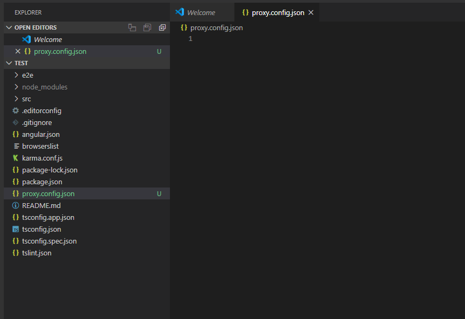Image resolution: width=465 pixels, height=319 pixels.
Task: Click the Karma icon next to karma.conf.js
Action: click(16, 158)
